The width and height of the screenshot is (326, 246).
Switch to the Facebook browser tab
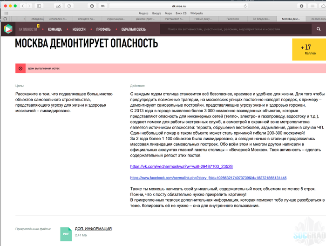(232, 19)
